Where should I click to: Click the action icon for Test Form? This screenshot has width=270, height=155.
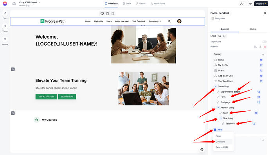[x=254, y=123]
